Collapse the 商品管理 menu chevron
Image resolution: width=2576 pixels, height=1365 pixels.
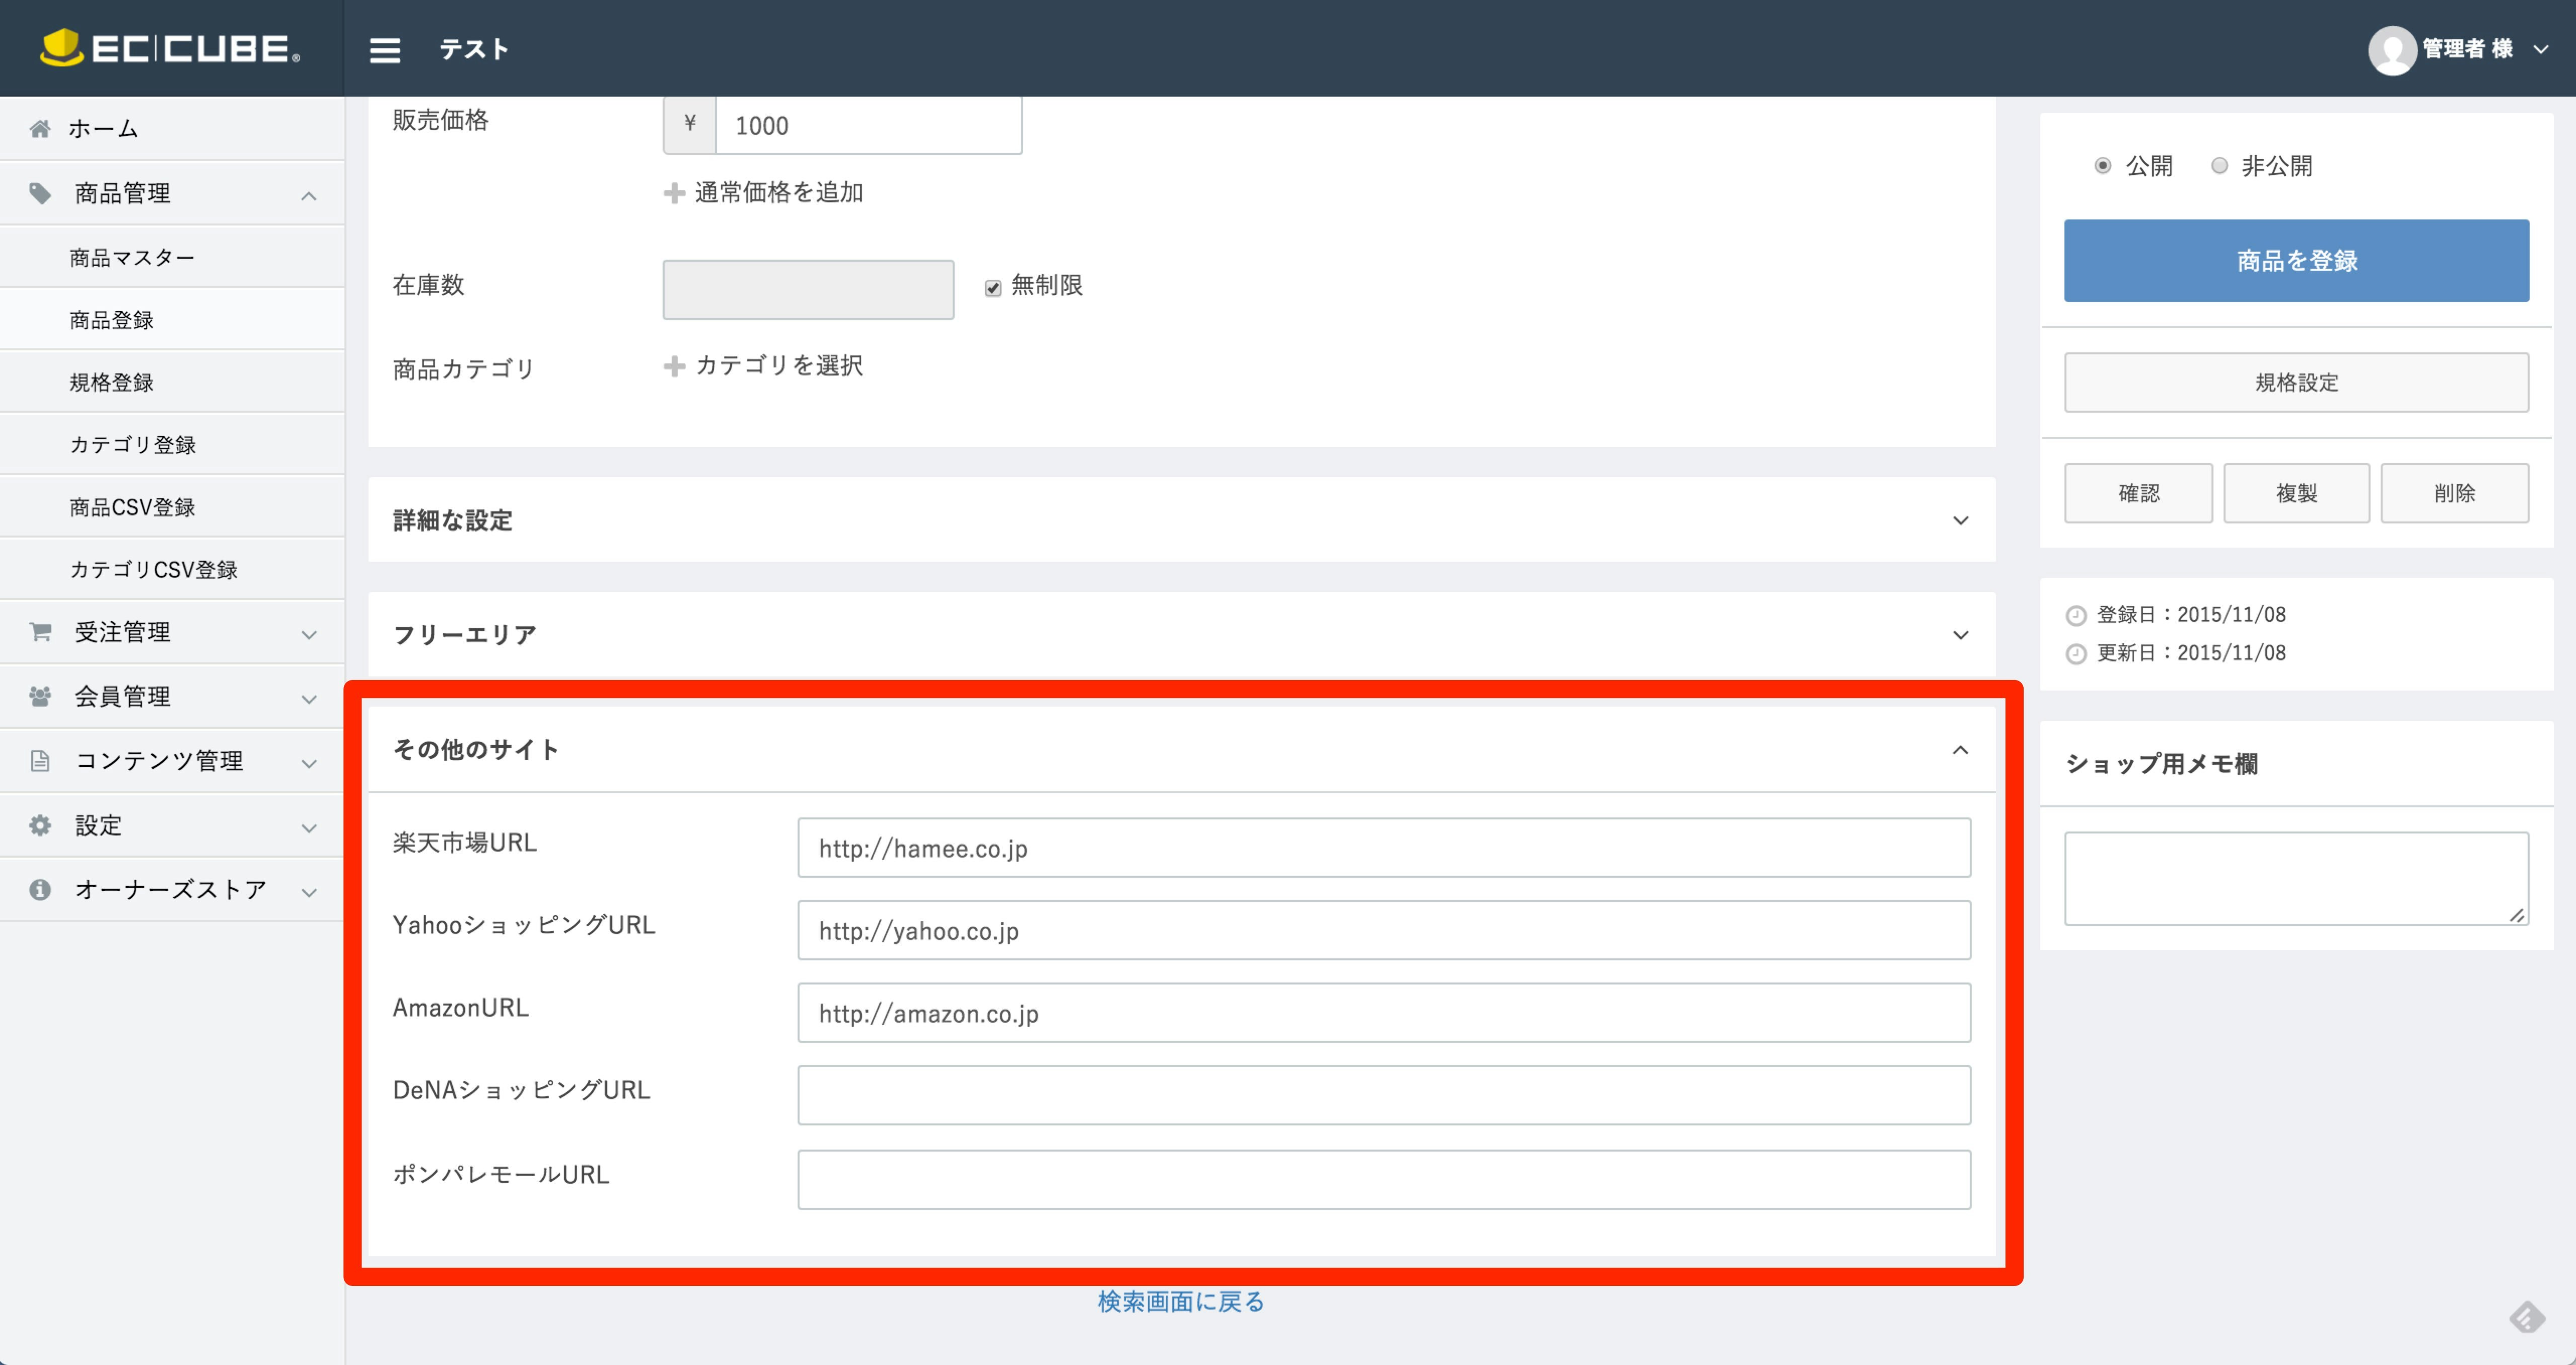tap(309, 196)
